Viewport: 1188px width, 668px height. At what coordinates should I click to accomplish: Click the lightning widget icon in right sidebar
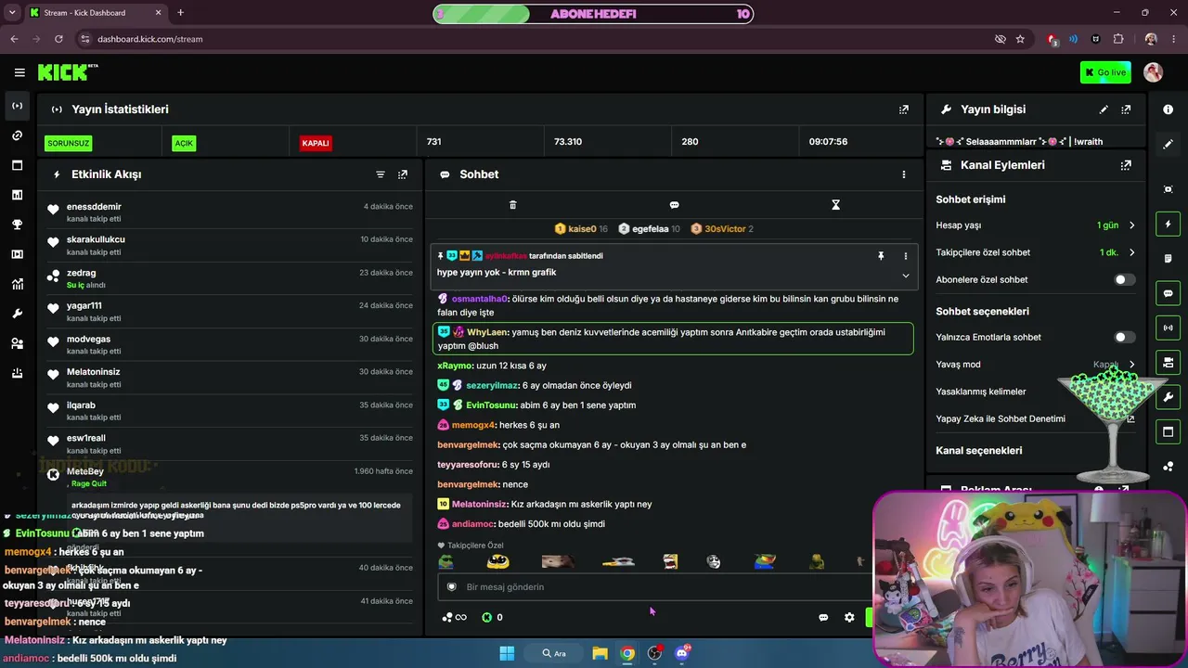pyautogui.click(x=1168, y=224)
